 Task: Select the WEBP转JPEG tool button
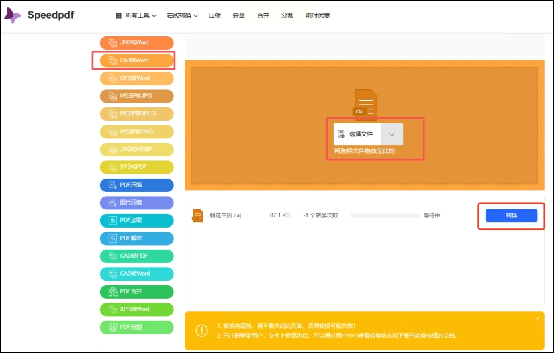click(137, 113)
